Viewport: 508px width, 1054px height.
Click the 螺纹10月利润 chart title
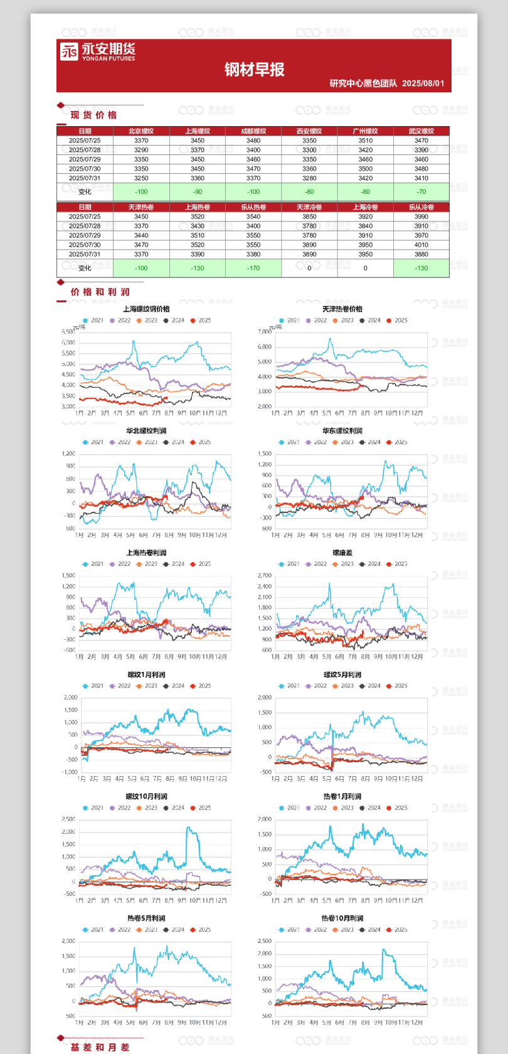146,796
